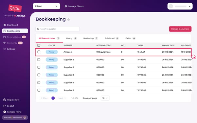This screenshot has height=123, width=197.
Task: Open Dashboard from the sidebar icon
Action: pyautogui.click(x=5, y=25)
